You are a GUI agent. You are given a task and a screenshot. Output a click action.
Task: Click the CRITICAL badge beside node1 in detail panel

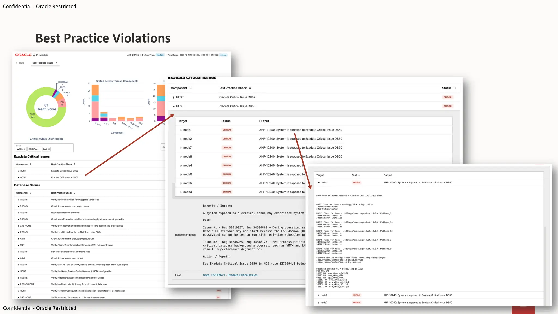(x=357, y=183)
